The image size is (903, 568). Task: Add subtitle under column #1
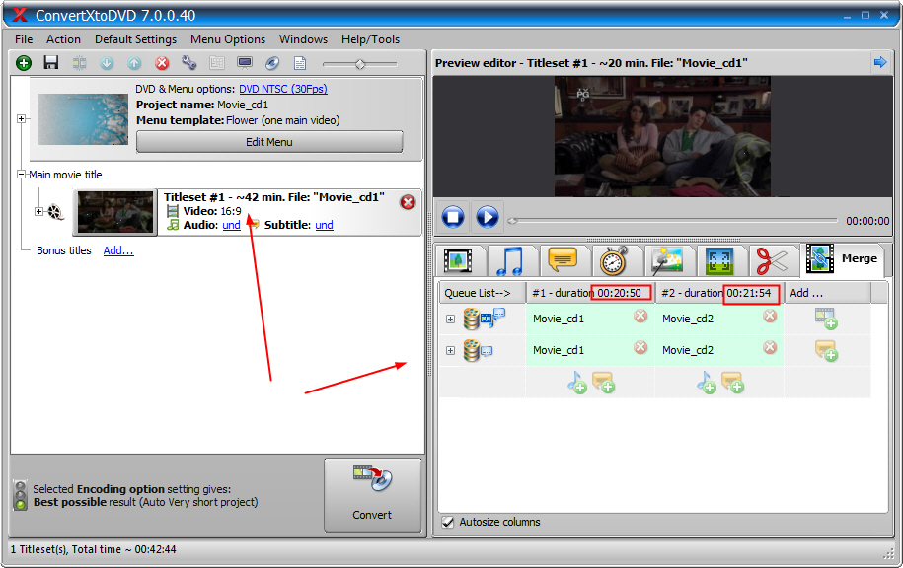(604, 383)
